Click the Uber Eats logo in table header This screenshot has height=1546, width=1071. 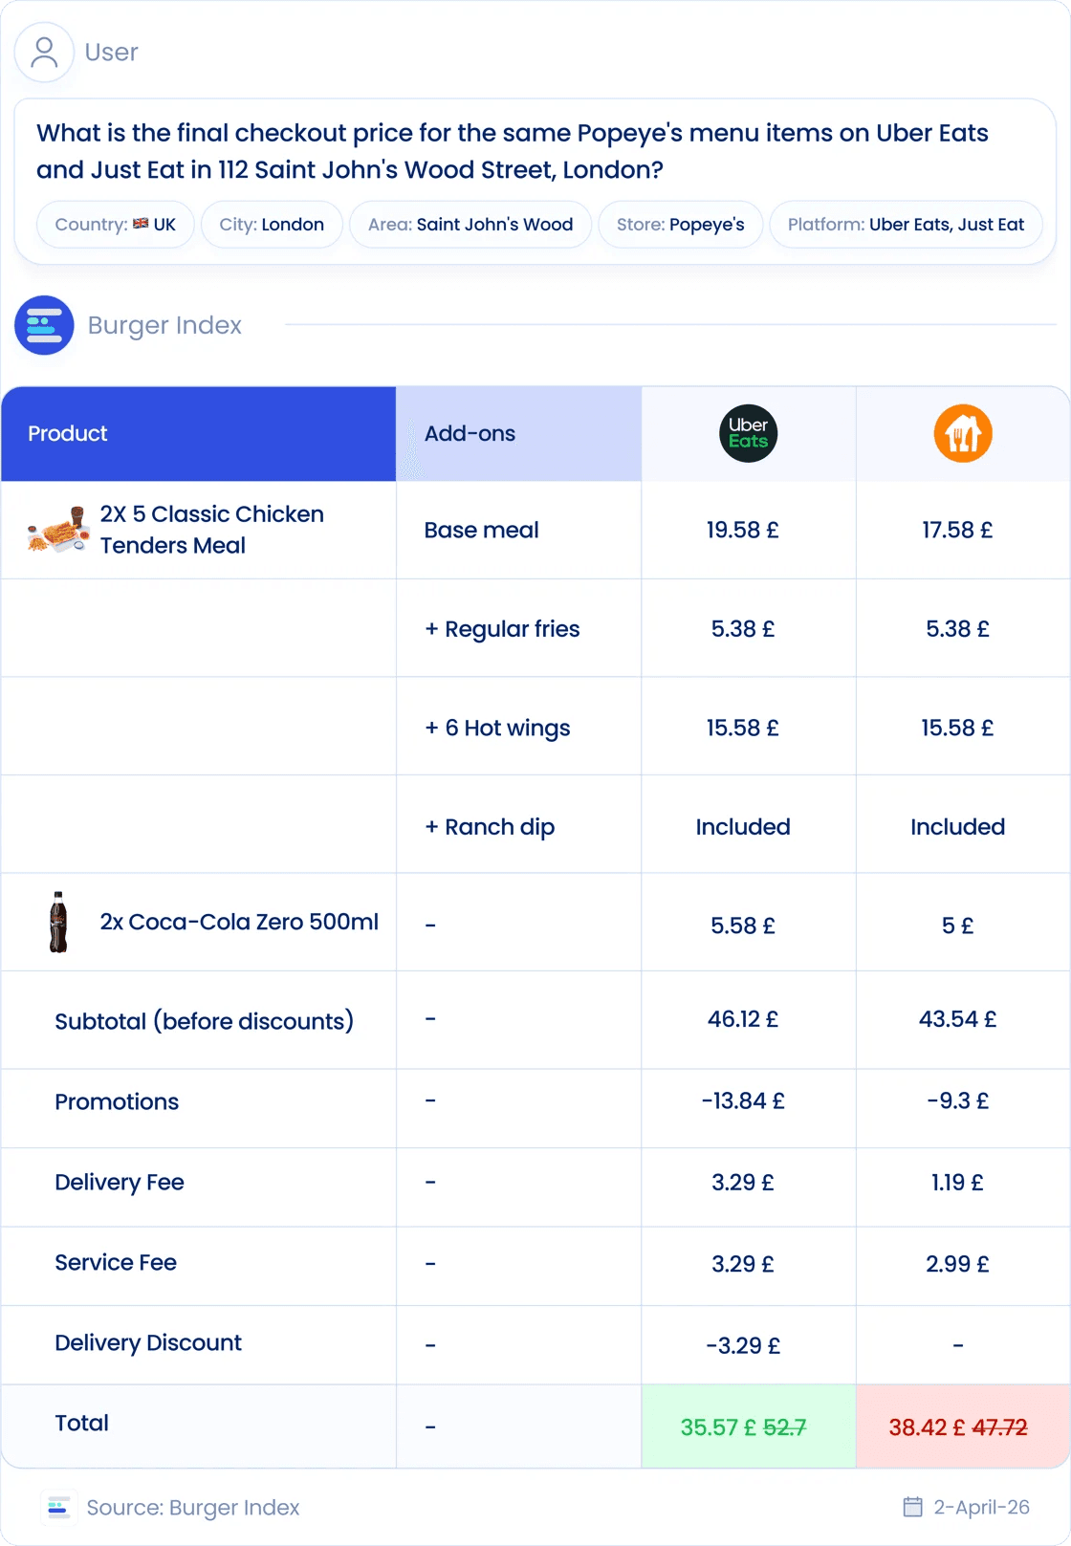(x=748, y=433)
